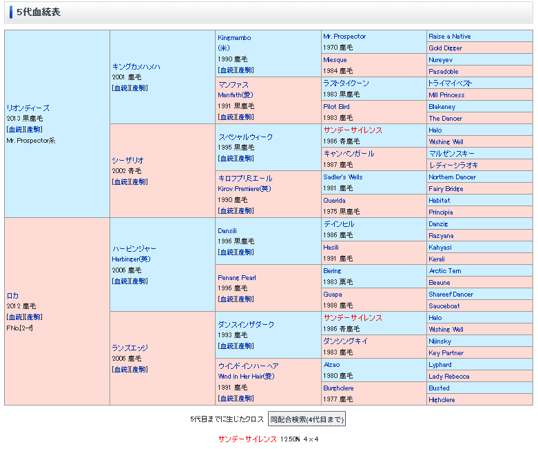Open Kingmambo horse link
The height and width of the screenshot is (449, 538).
click(x=234, y=38)
